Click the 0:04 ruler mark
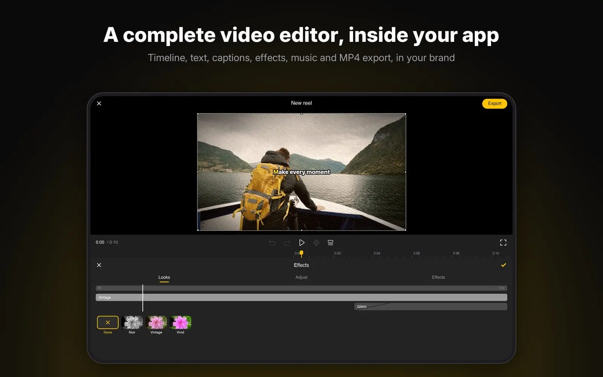603x377 pixels. (x=377, y=253)
